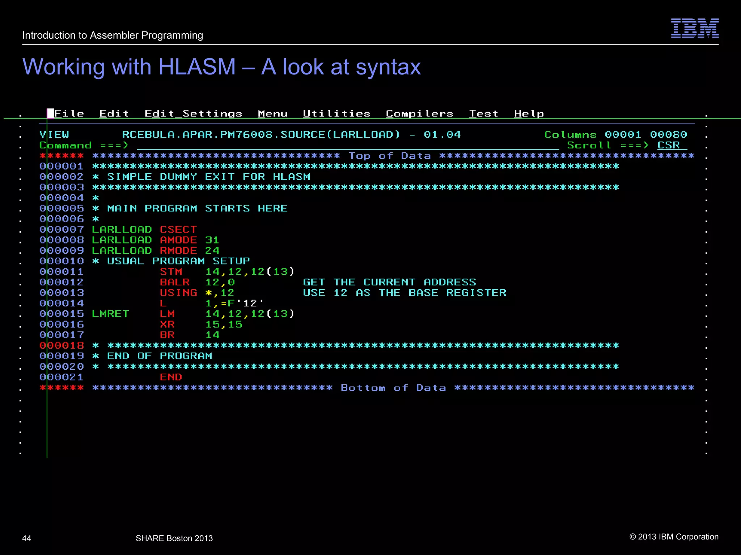Image resolution: width=741 pixels, height=555 pixels.
Task: Click the AMODE instruction
Action: [178, 240]
